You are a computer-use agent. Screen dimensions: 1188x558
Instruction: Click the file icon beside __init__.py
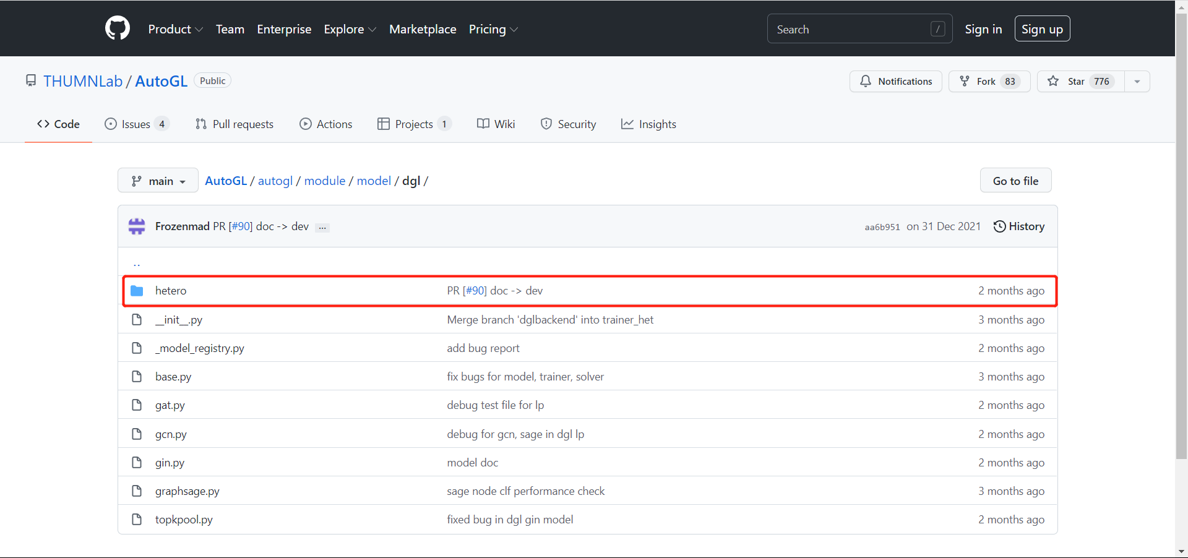(x=137, y=319)
